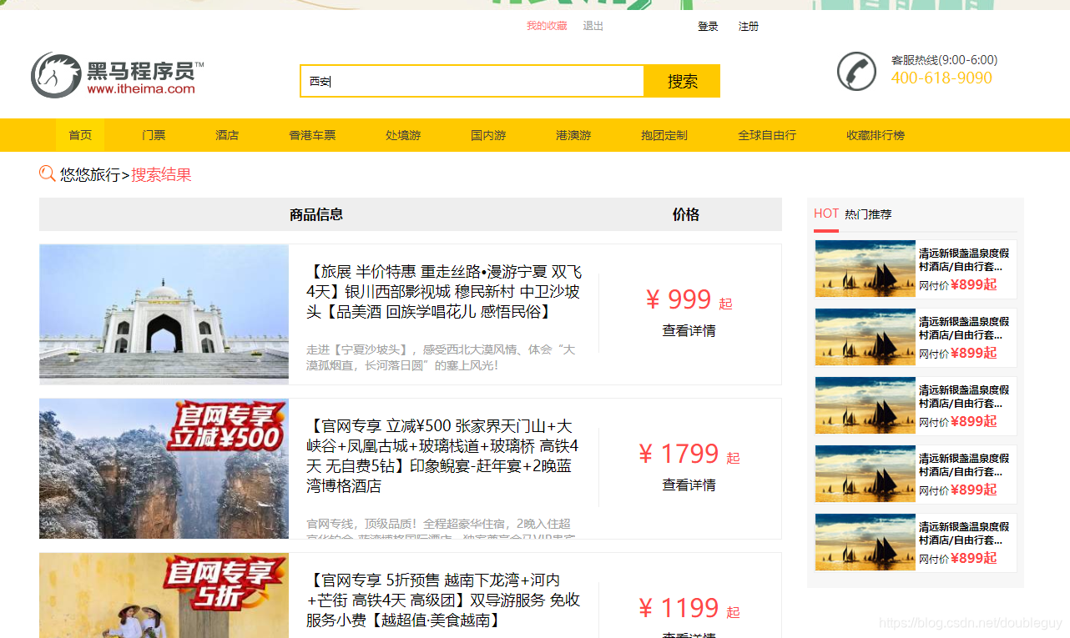Click the www.itheima.com address under the logo
This screenshot has width=1070, height=638.
pos(141,88)
